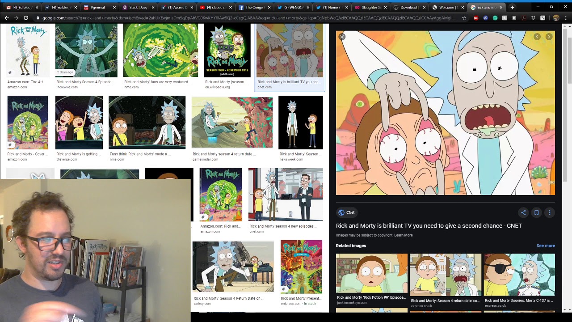Open the Learn More copyright link
The image size is (572, 322).
(x=403, y=235)
